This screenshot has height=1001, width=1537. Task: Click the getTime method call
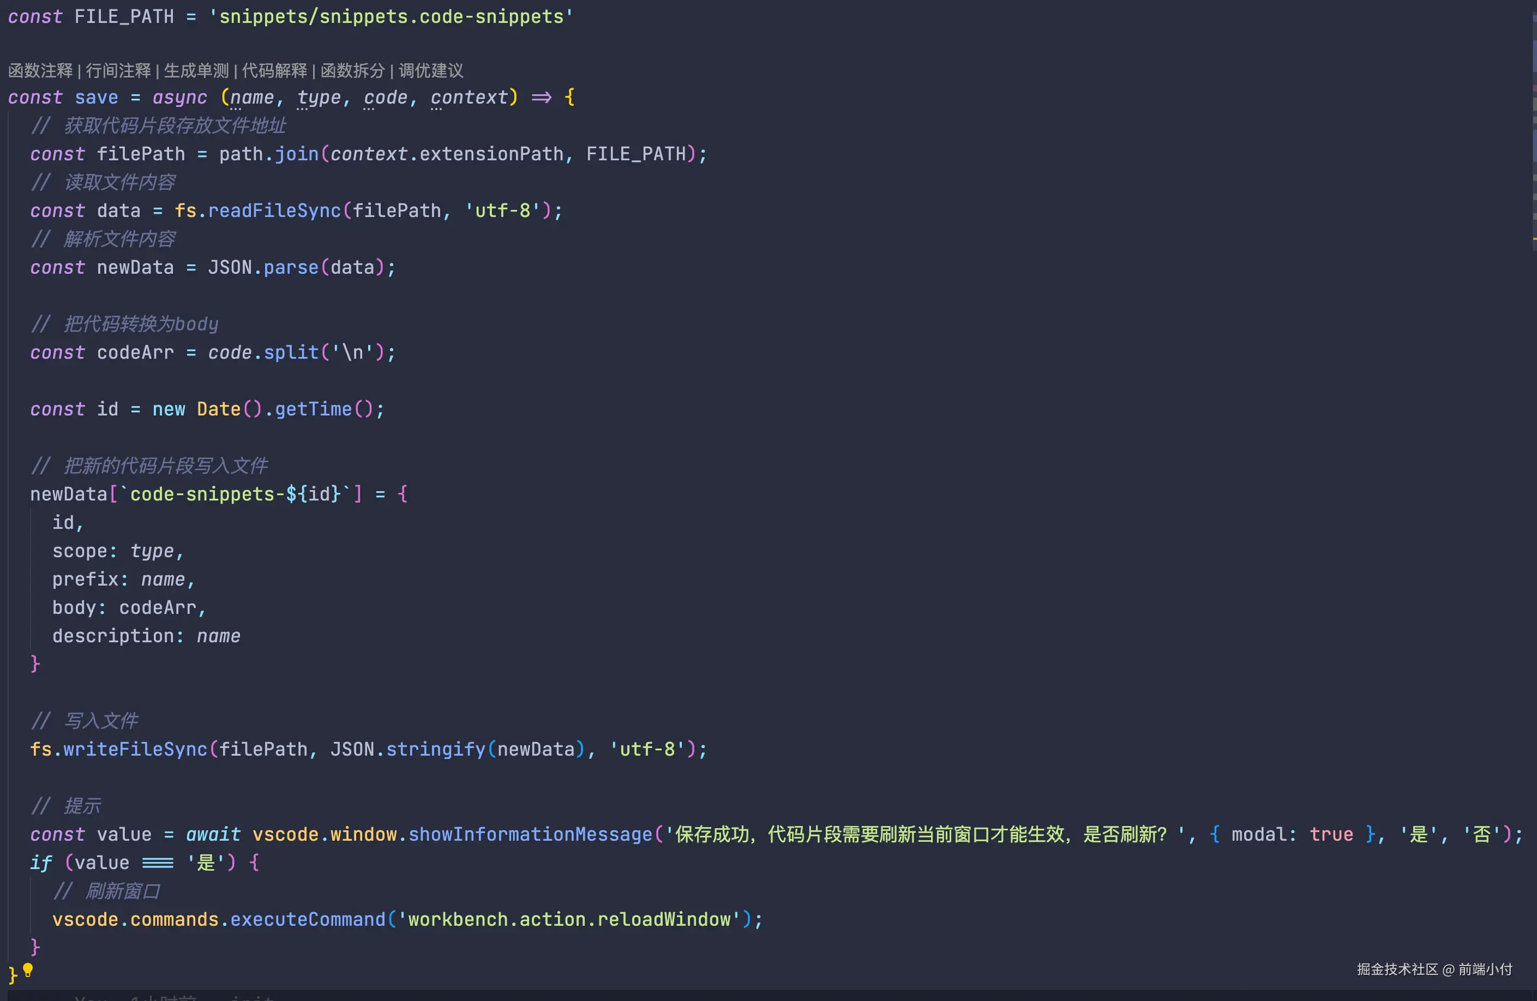pos(313,409)
